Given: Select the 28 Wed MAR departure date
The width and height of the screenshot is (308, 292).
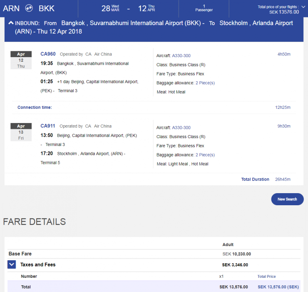Looking at the screenshot, I should [x=111, y=8].
